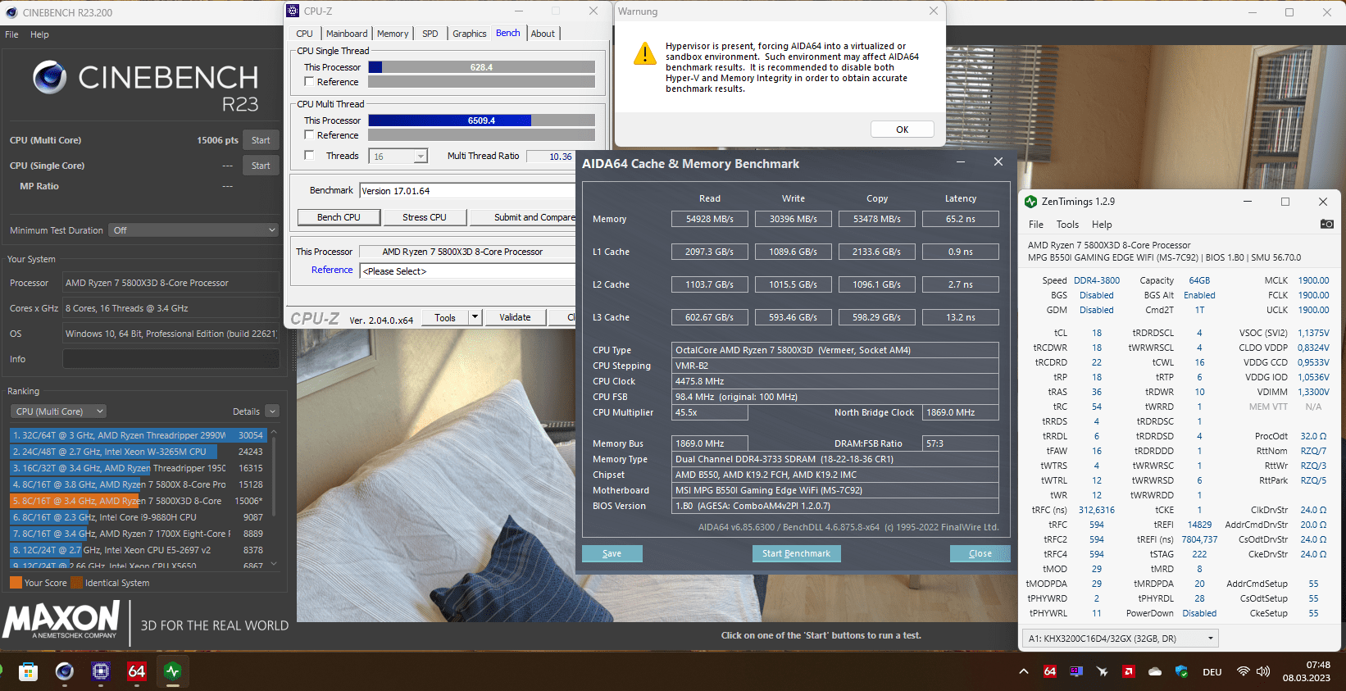Open the AMD Software tray icon
1346x691 pixels.
point(1129,672)
